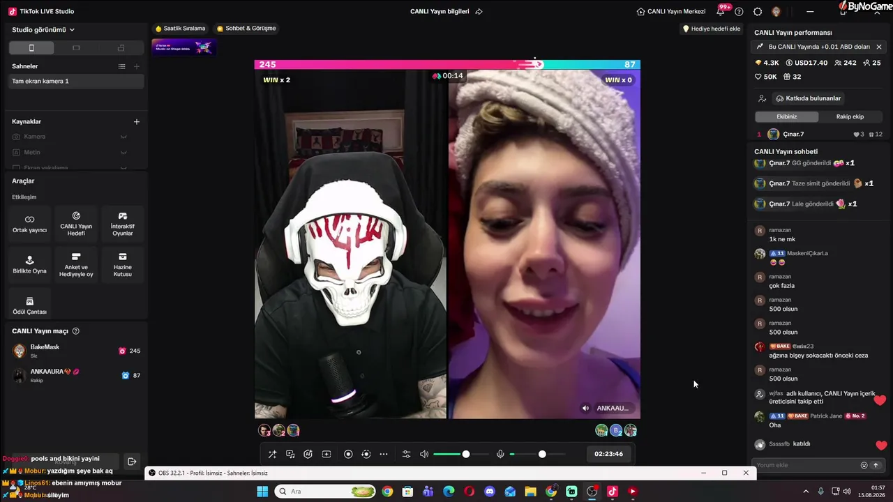Mute the microphone

[500, 454]
